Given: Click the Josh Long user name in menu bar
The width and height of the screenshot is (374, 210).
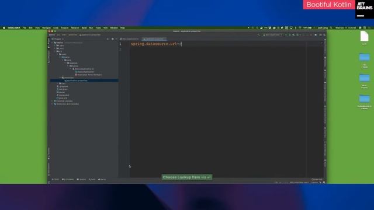Looking at the screenshot, I should [323, 28].
